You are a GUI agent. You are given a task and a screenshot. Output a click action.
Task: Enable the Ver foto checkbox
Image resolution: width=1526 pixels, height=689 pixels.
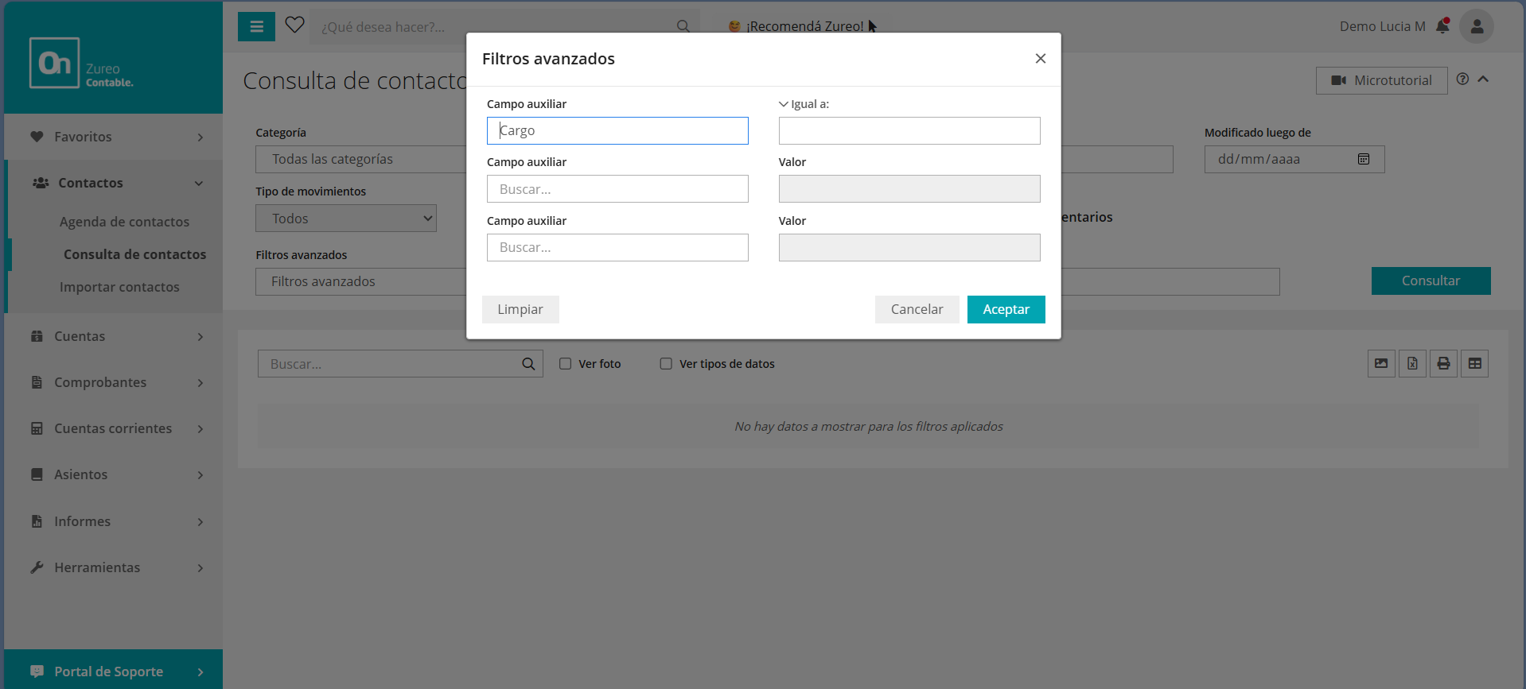coord(566,364)
